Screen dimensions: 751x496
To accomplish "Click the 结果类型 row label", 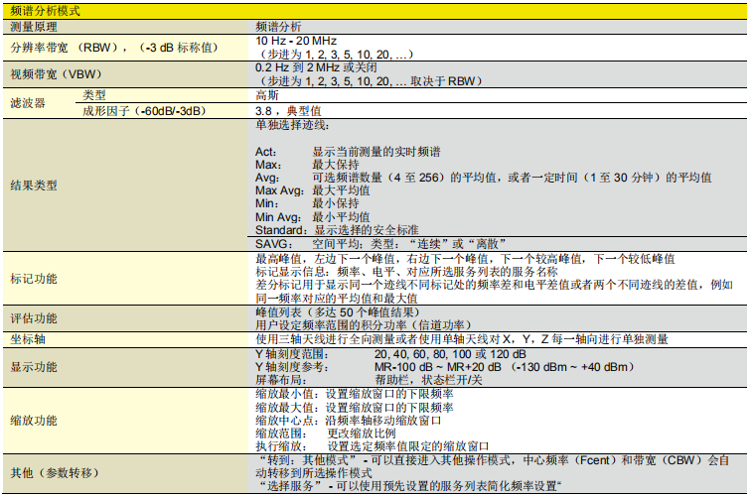I will coord(35,185).
